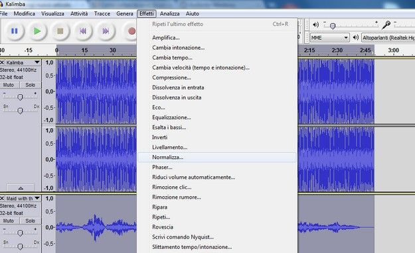Apply Dissolvenza in entrata
The image size is (415, 253).
point(217,87)
